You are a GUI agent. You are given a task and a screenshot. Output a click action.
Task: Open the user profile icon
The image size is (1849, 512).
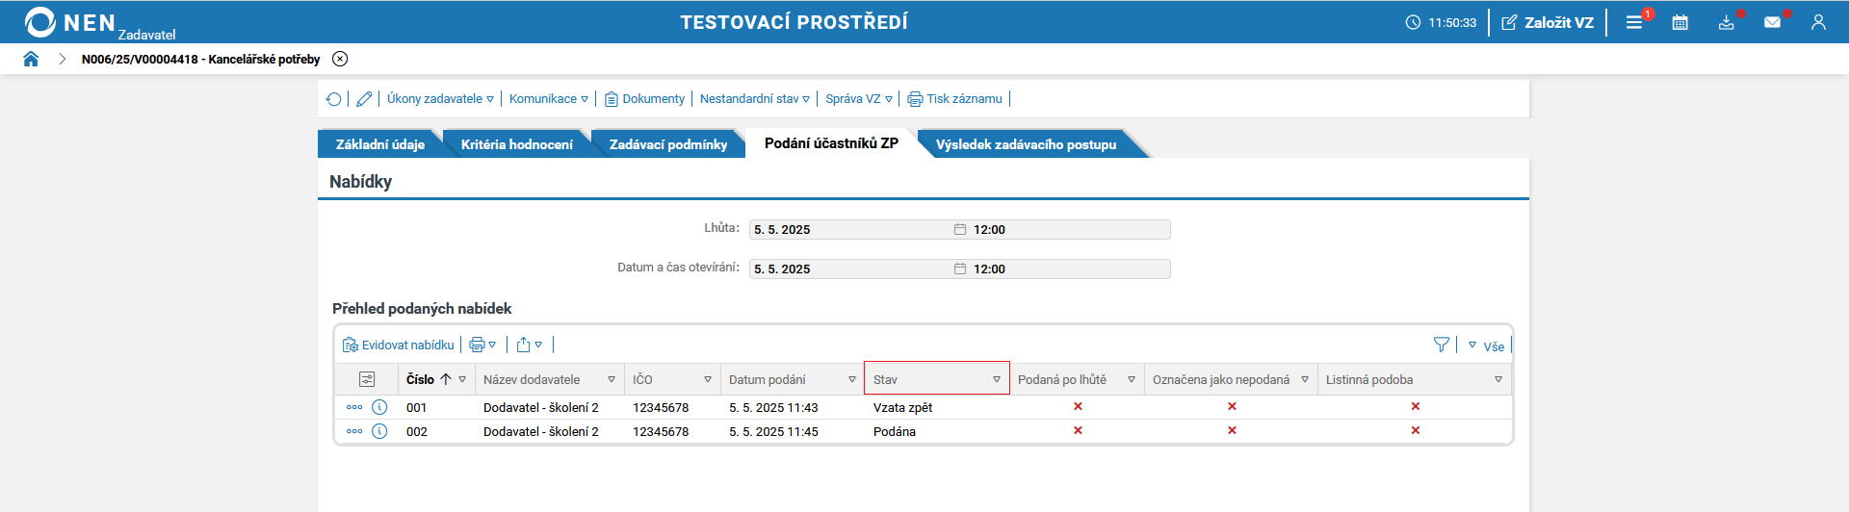(x=1818, y=22)
